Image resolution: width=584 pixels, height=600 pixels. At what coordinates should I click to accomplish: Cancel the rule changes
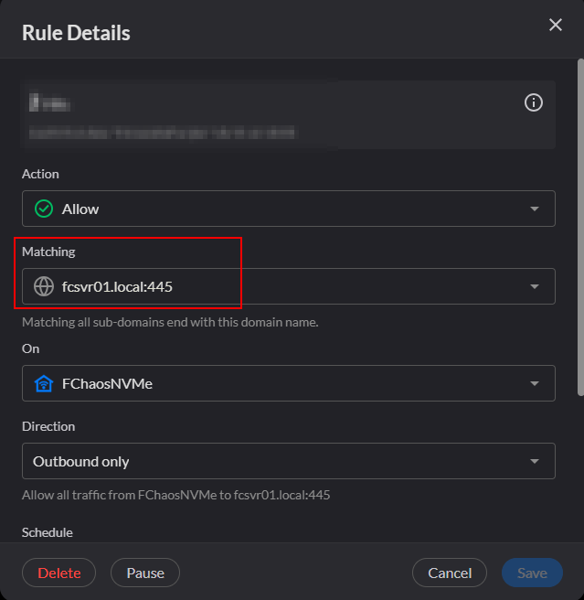coord(450,573)
